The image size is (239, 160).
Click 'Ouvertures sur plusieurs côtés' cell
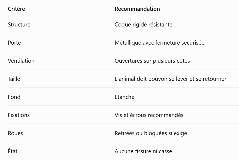[152, 61]
